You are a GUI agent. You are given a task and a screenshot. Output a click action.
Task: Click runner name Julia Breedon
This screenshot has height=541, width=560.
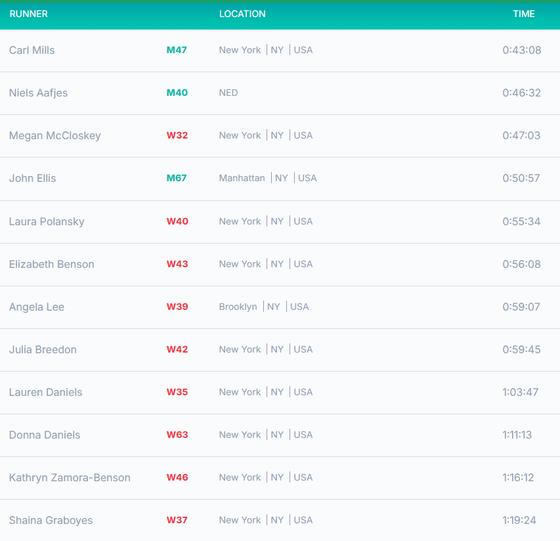click(x=43, y=349)
